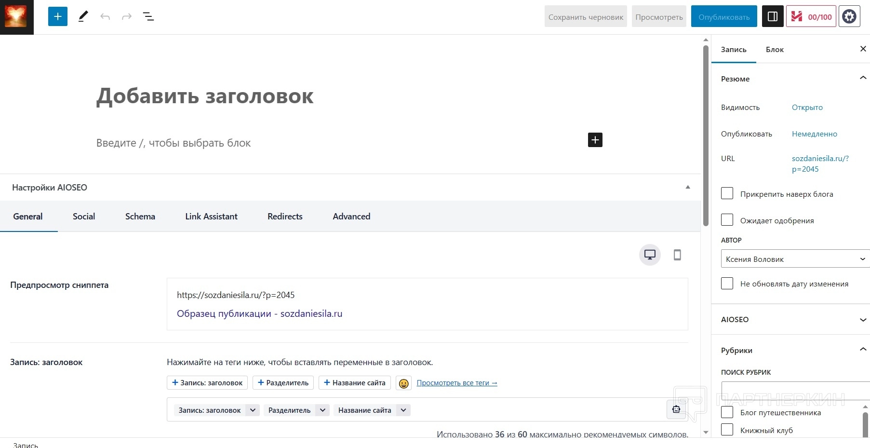The height and width of the screenshot is (448, 870).
Task: Open the Redirects tab
Action: 285,217
